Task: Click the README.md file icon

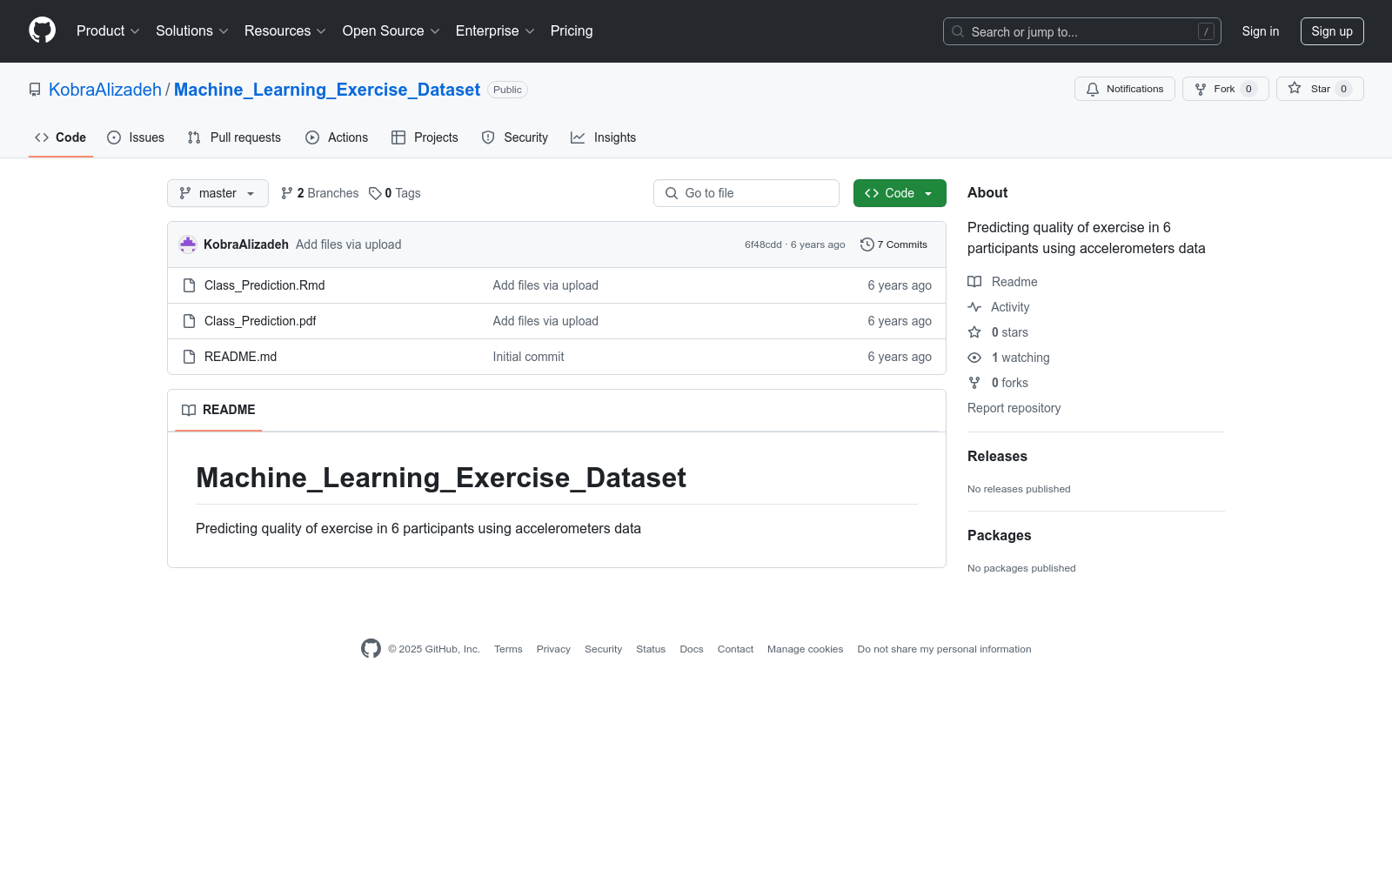Action: [x=189, y=357]
